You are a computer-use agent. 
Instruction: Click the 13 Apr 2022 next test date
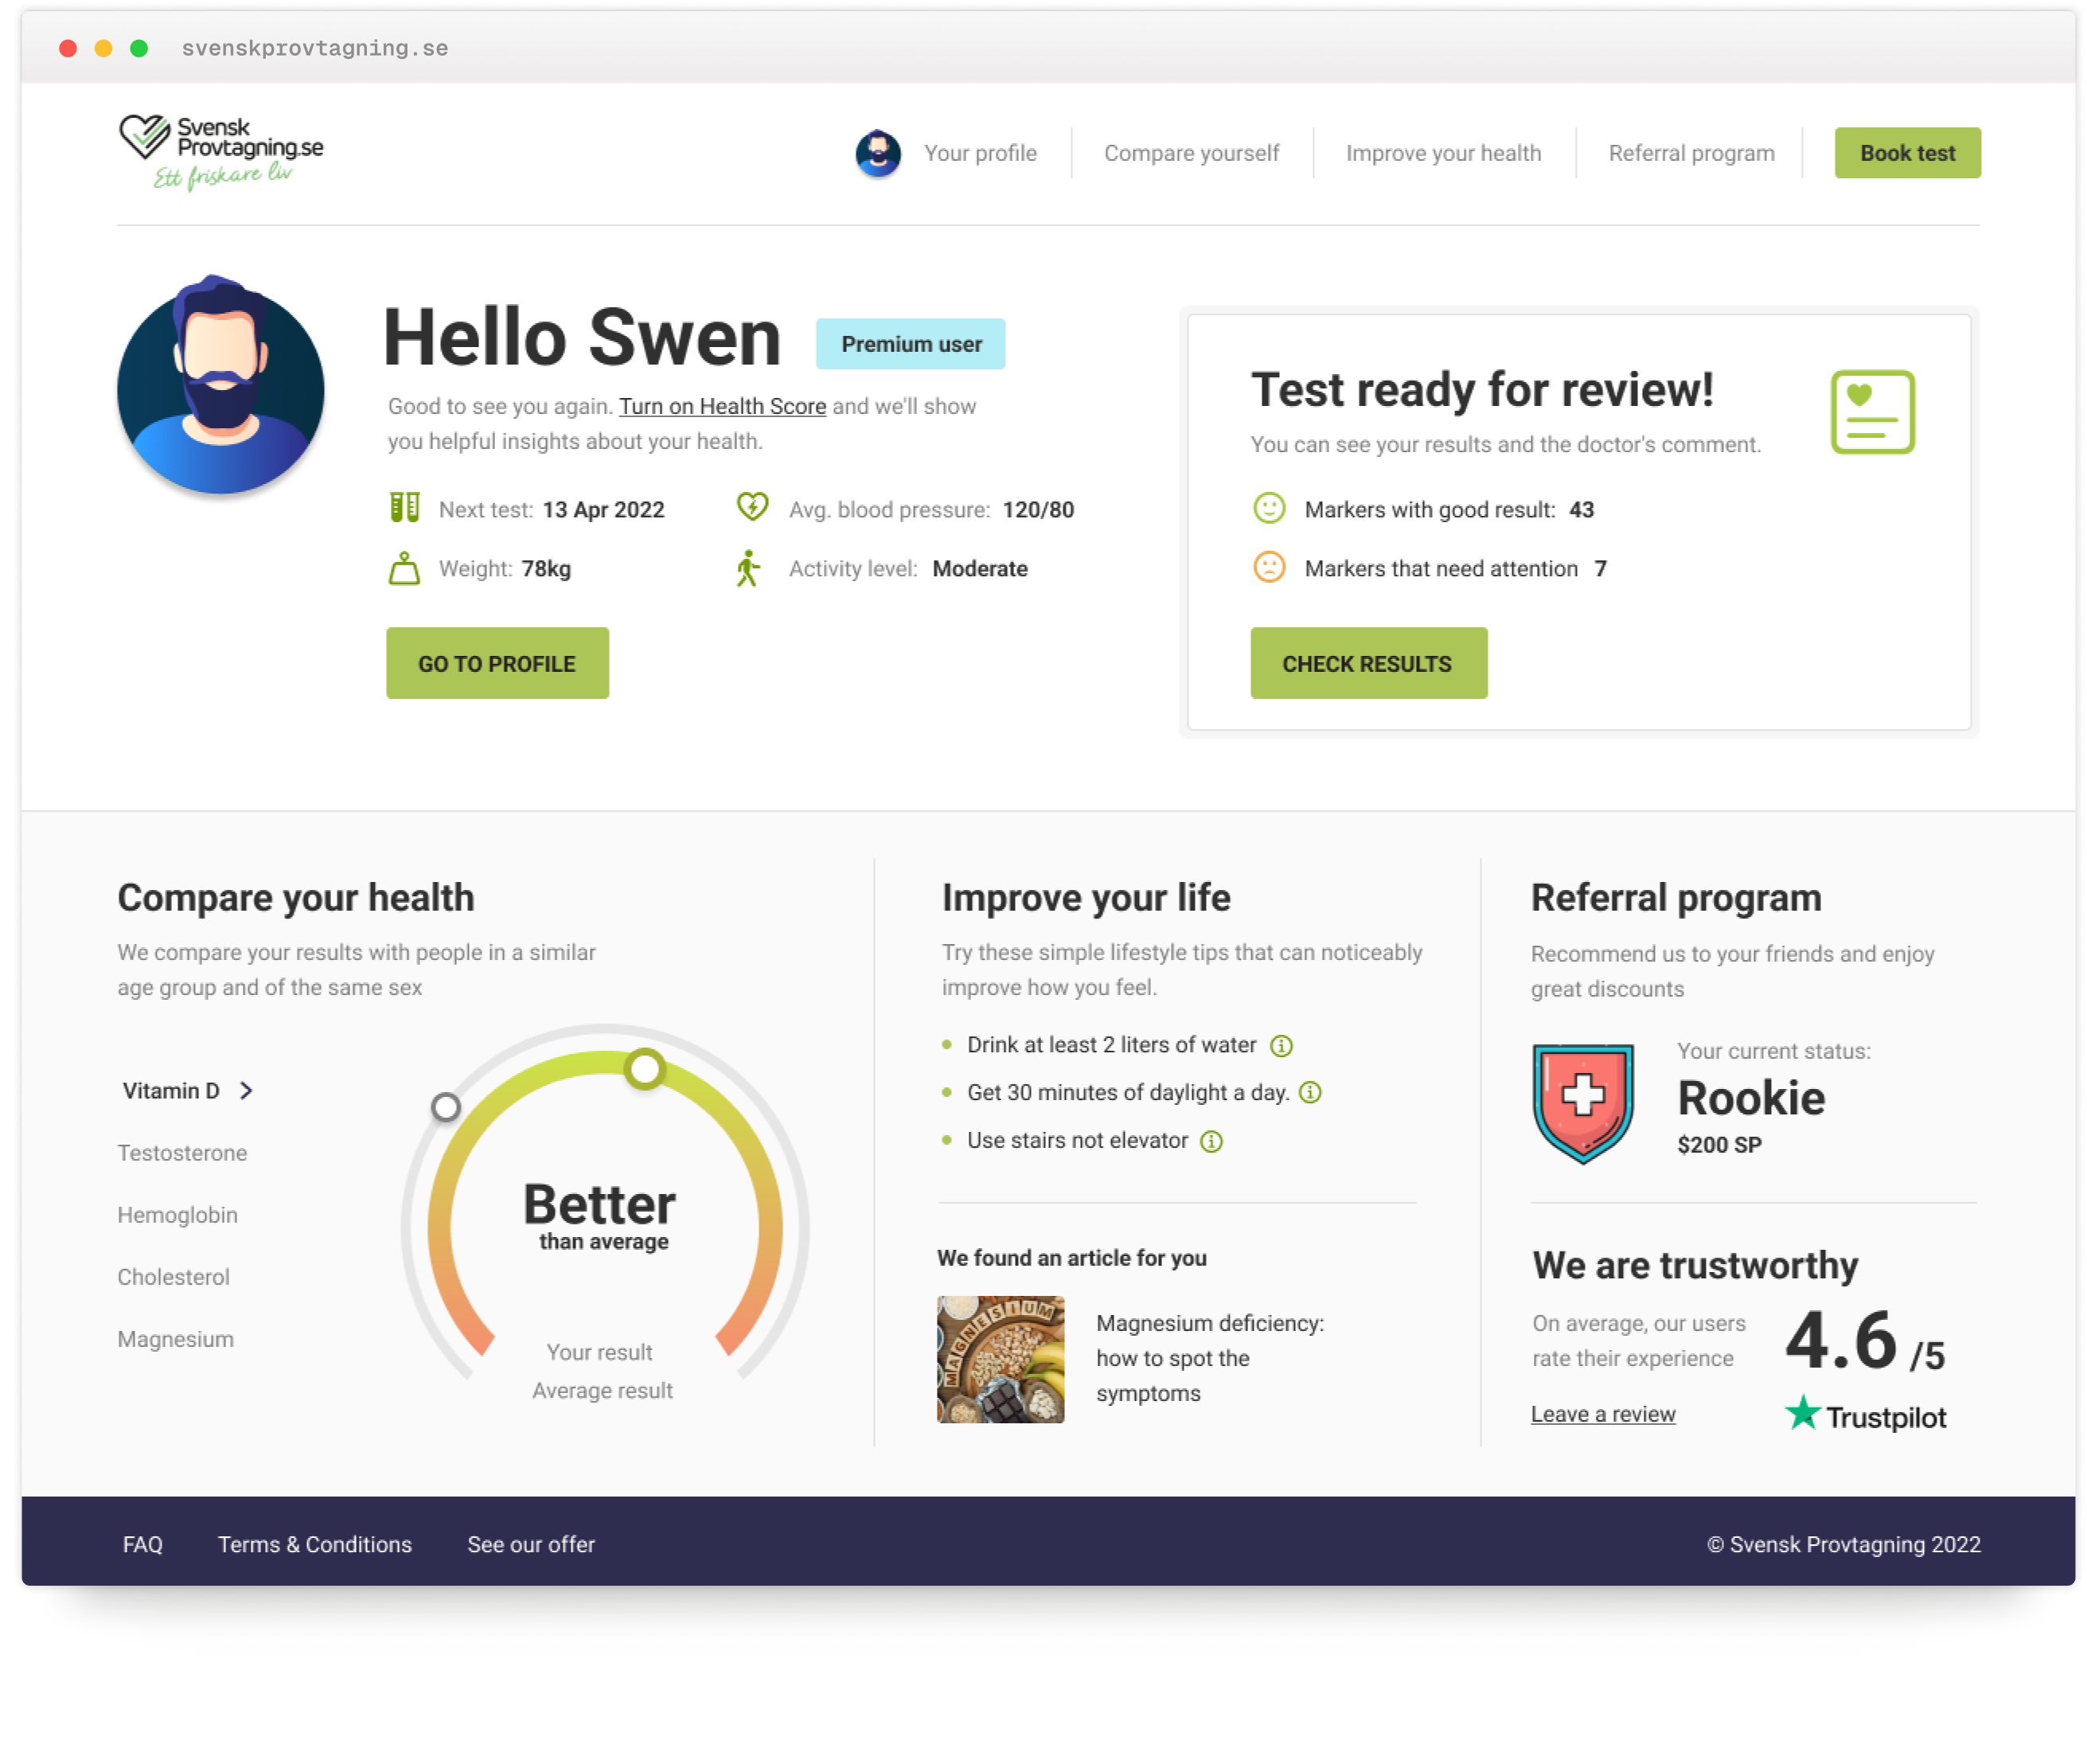point(603,509)
